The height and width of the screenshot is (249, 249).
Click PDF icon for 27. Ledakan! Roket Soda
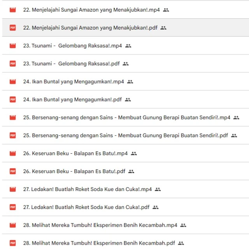[x=13, y=207]
